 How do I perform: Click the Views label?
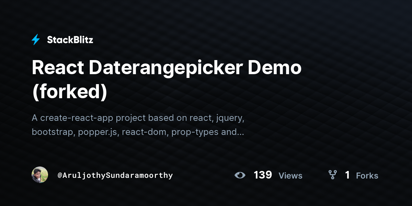pos(290,176)
